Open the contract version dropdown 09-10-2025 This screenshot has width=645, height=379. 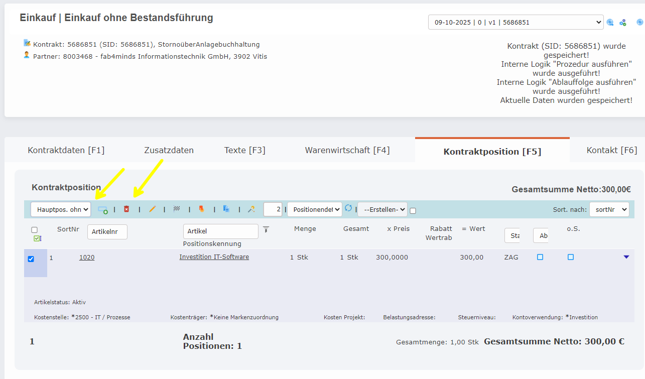pyautogui.click(x=515, y=22)
